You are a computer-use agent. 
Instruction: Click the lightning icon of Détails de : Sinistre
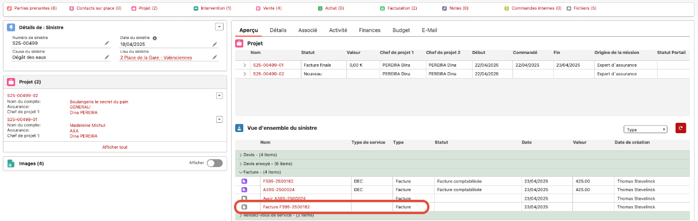(11, 27)
